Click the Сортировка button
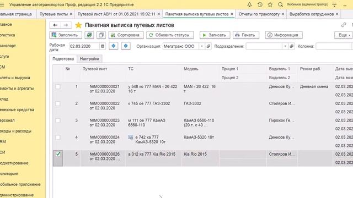This screenshot has height=198, width=353. click(x=126, y=35)
